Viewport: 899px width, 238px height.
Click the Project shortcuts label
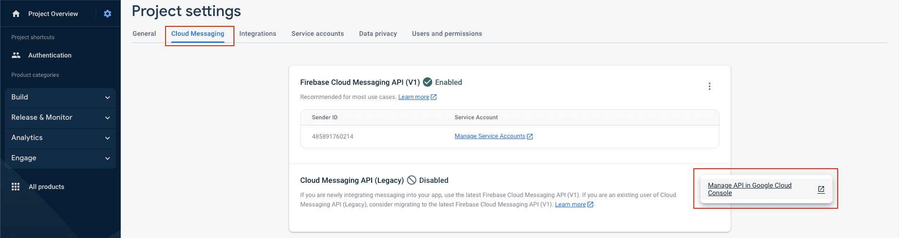pos(33,37)
